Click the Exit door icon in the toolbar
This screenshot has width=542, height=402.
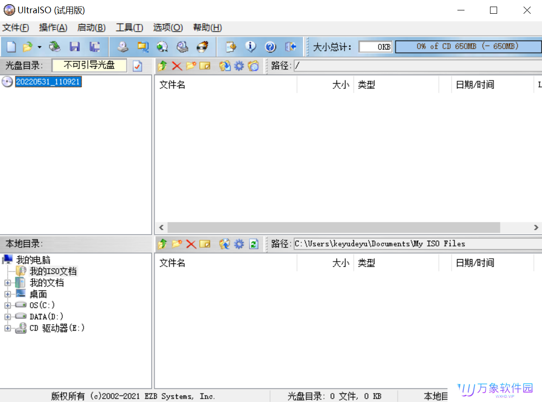tap(290, 47)
